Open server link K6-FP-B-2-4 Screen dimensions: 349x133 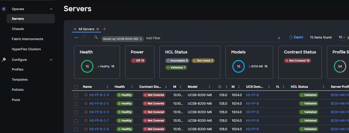pos(99,95)
